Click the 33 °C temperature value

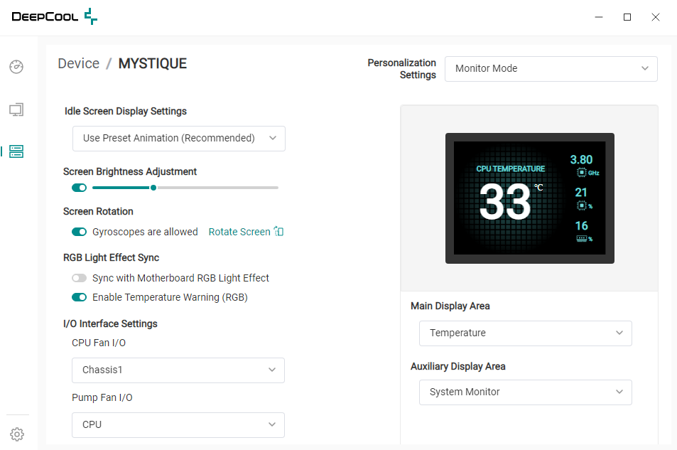tap(511, 201)
